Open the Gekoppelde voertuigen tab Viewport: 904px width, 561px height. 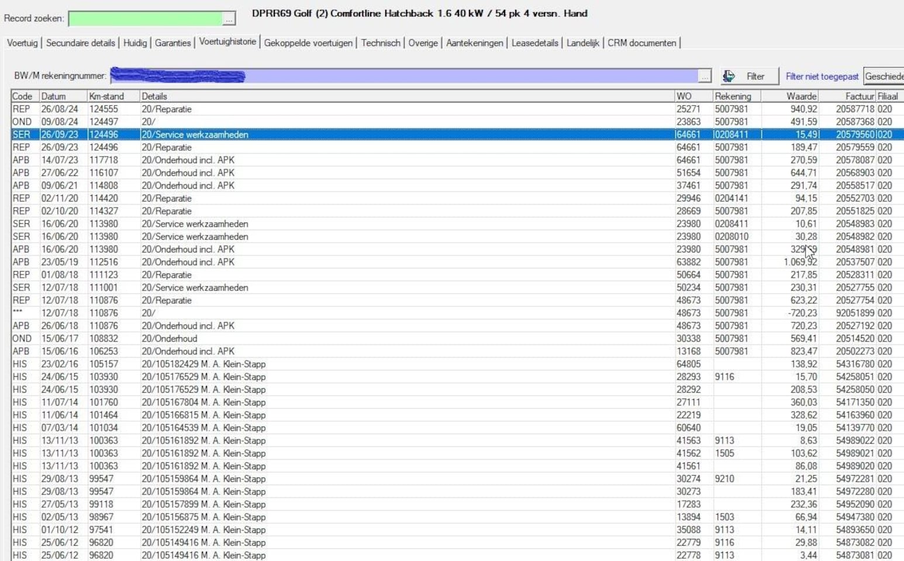308,43
